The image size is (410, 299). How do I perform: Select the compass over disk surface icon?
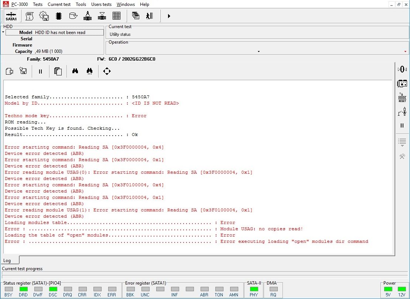pyautogui.click(x=87, y=16)
